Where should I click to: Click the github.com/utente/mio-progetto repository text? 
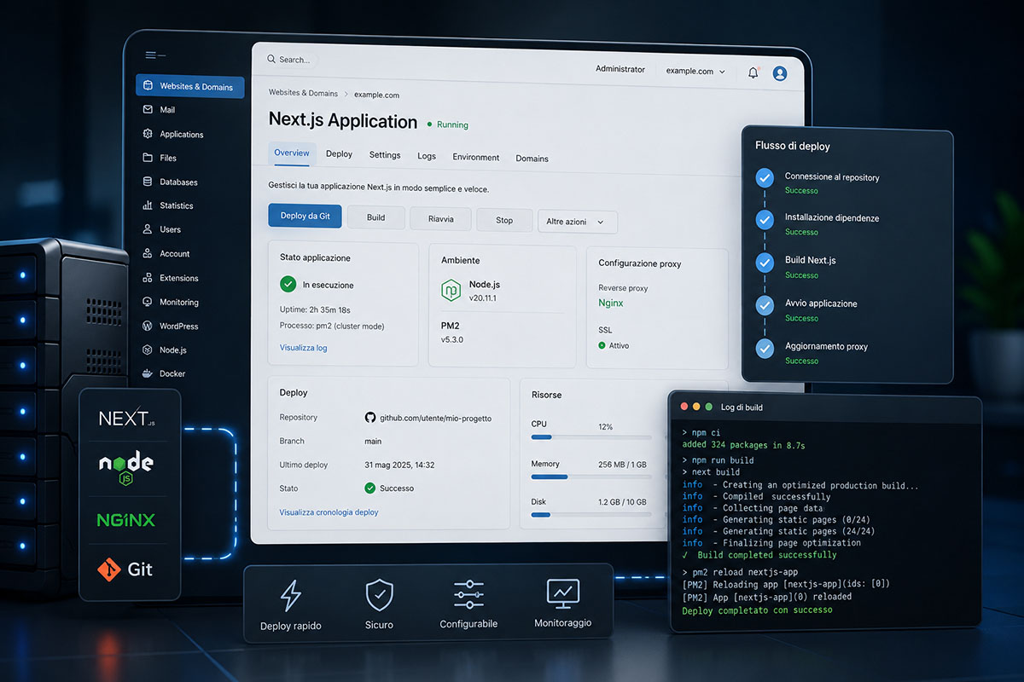click(435, 419)
